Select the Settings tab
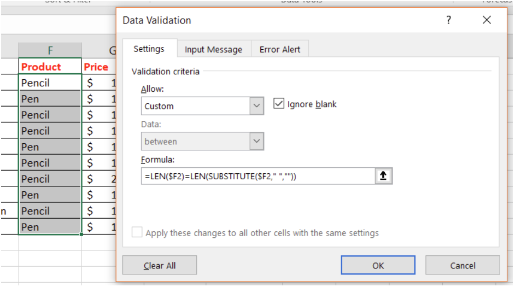 149,49
